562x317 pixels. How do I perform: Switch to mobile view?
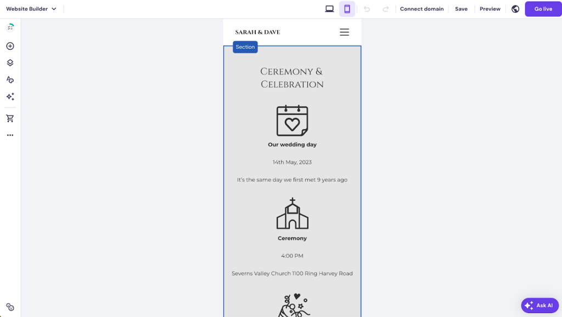(347, 9)
